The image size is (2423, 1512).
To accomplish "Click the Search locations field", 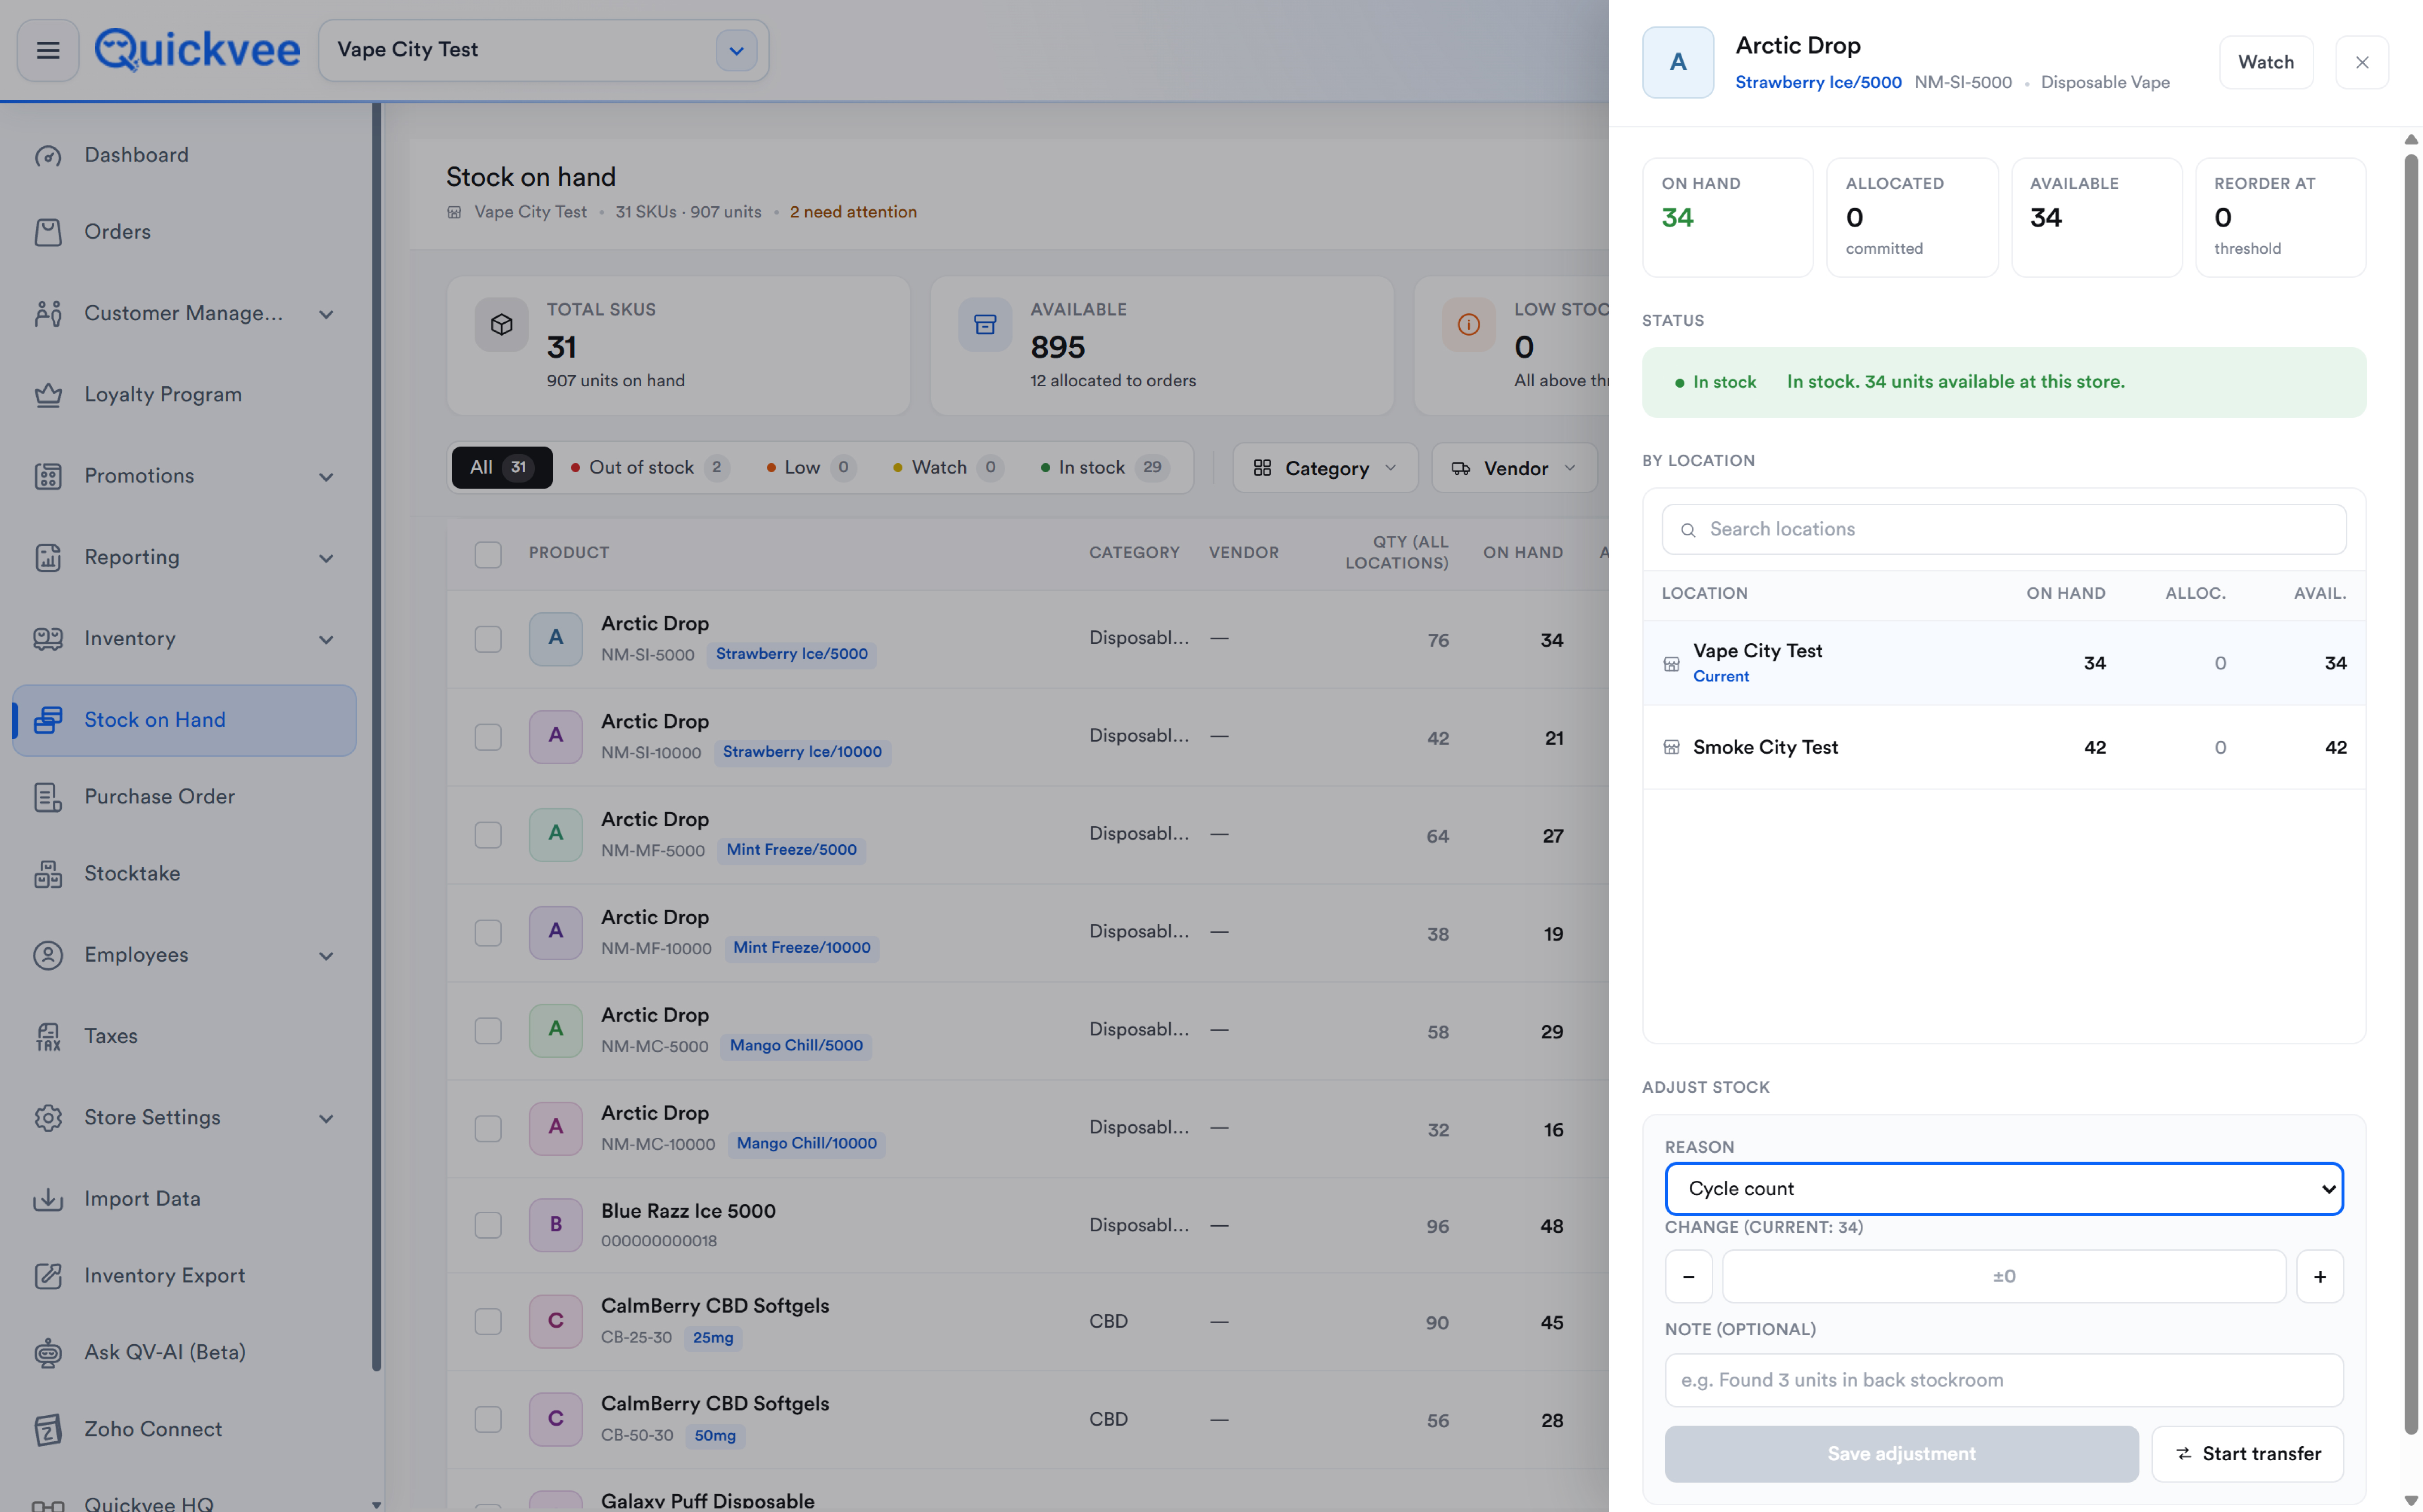I will point(2004,529).
